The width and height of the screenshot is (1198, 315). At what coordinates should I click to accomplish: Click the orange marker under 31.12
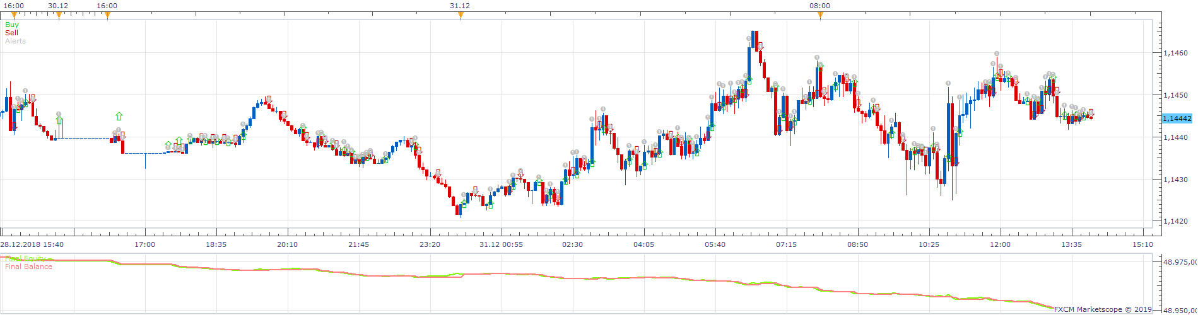coord(461,16)
